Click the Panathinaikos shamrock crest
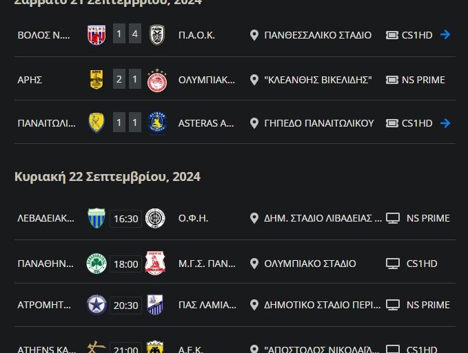468x353 pixels. click(96, 263)
